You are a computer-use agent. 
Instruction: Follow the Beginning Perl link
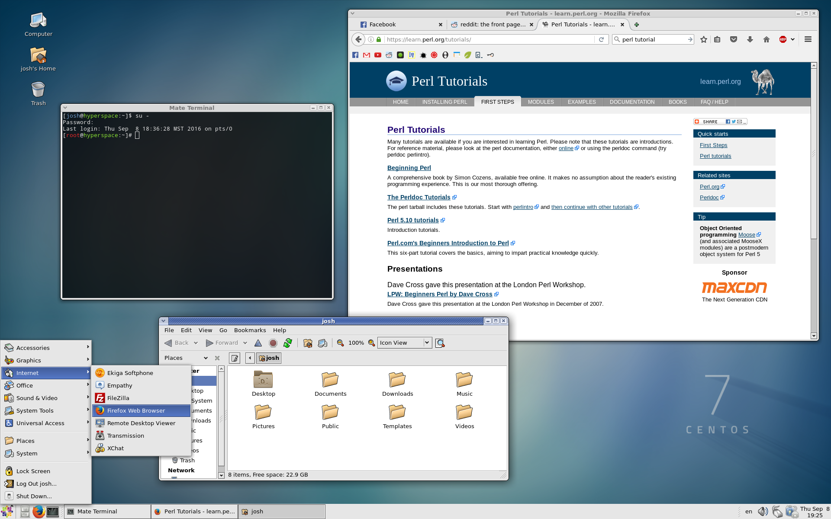pyautogui.click(x=409, y=168)
